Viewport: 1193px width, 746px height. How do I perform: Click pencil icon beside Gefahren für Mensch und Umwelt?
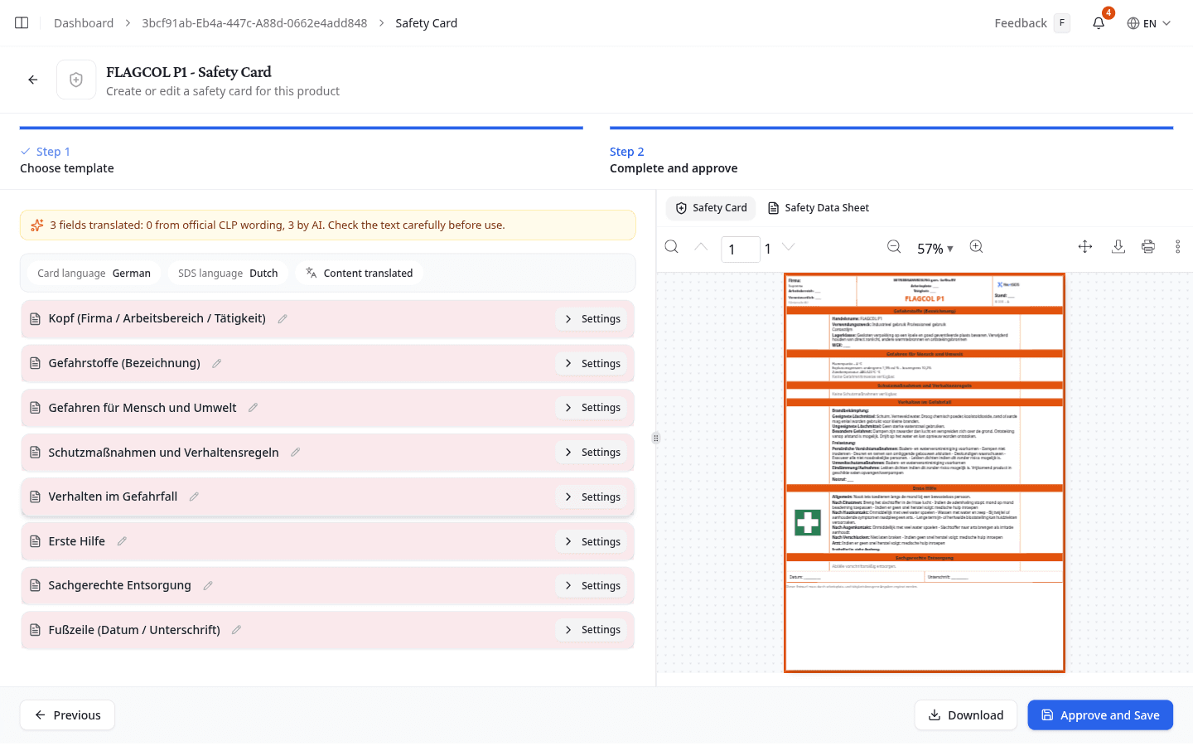(x=254, y=408)
